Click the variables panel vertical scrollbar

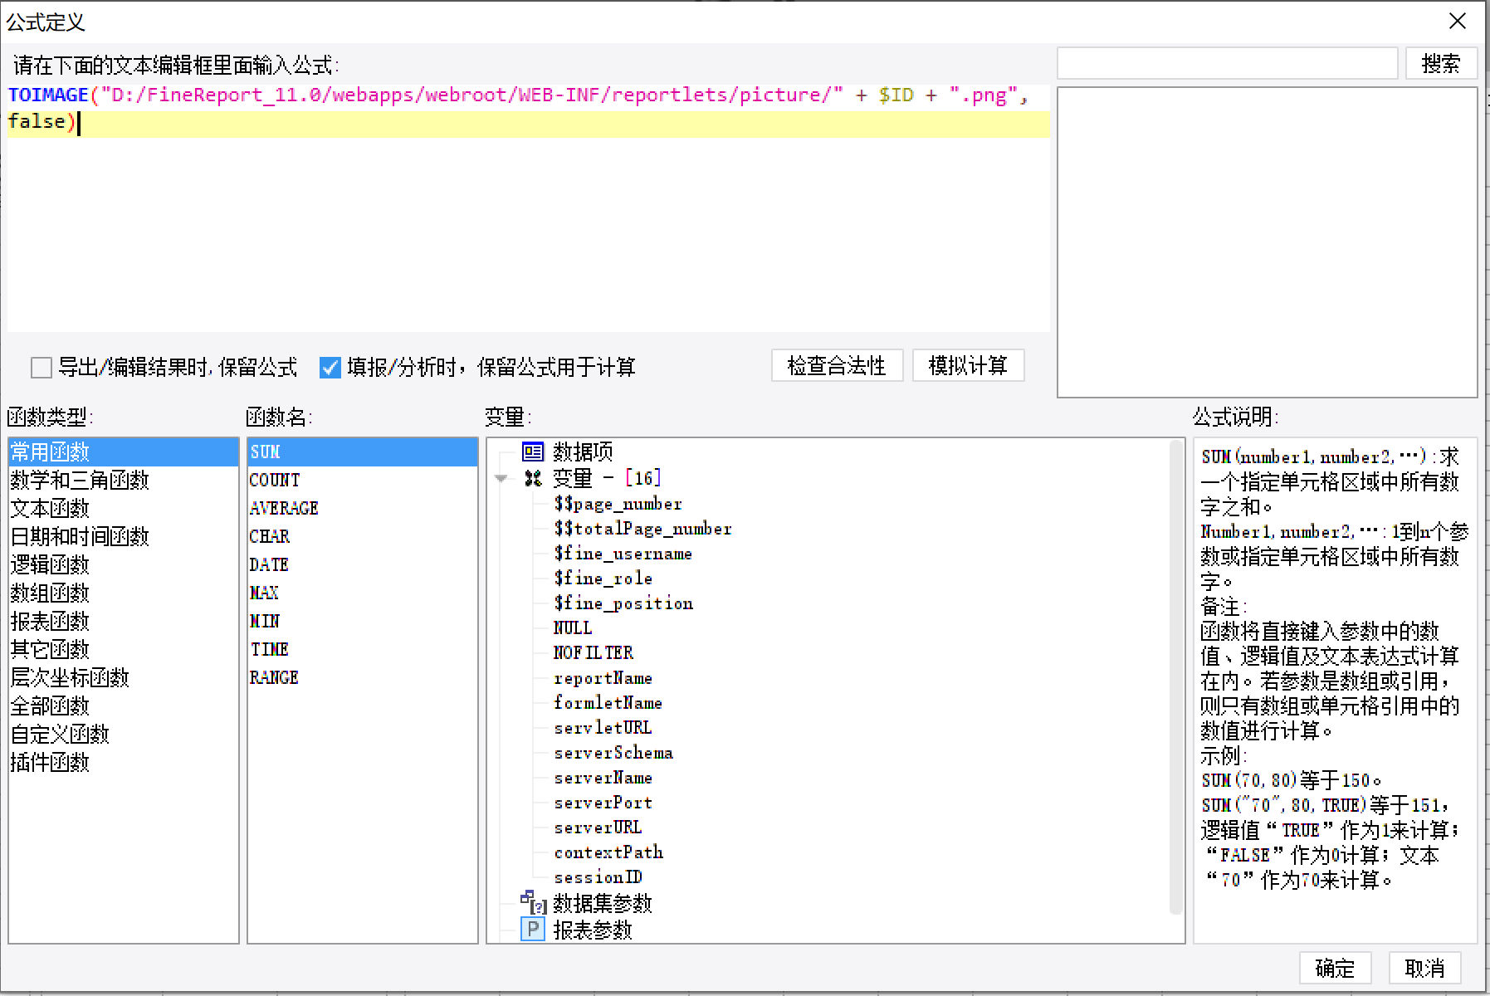tap(1176, 676)
